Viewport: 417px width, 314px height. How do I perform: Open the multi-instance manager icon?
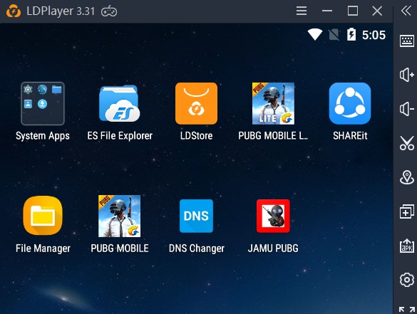pyautogui.click(x=407, y=211)
